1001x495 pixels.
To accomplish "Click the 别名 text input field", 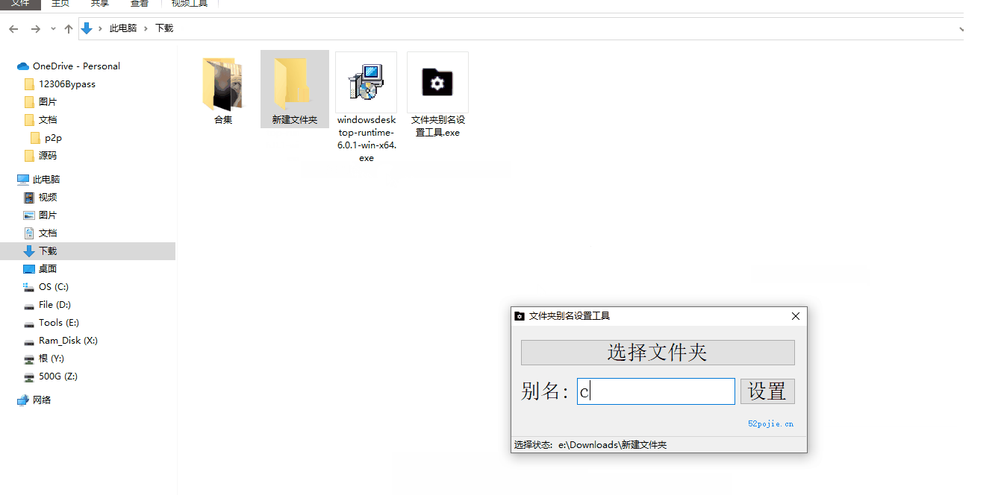I will tap(655, 391).
